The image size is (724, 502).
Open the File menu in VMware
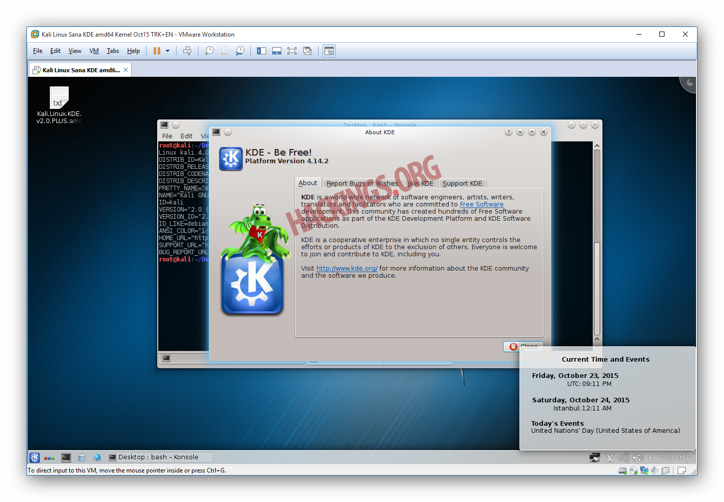tap(38, 51)
